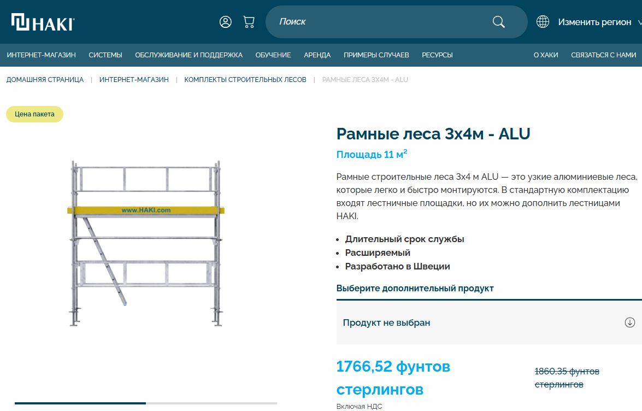Screen dimensions: 642x411
Task: Click the product title Рамные леса 3x4м - ALU
Action: pos(433,134)
